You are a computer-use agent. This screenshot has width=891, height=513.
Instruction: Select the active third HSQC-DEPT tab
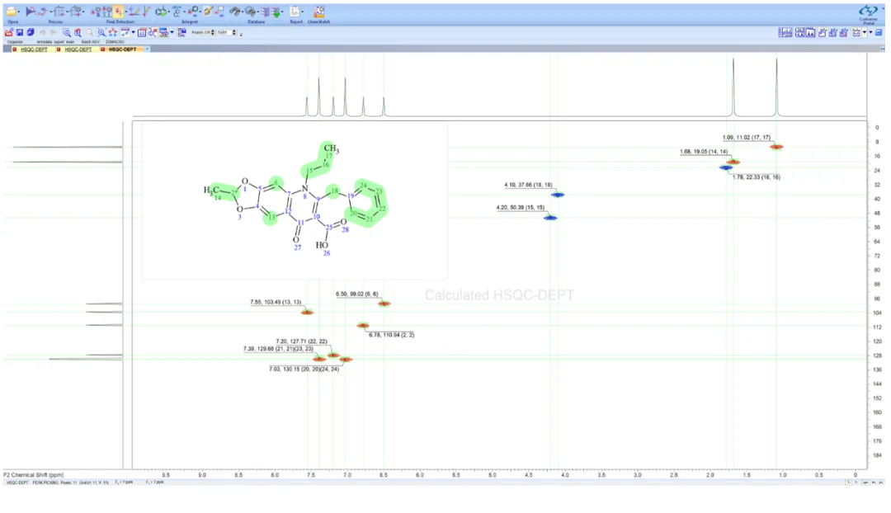pyautogui.click(x=122, y=49)
